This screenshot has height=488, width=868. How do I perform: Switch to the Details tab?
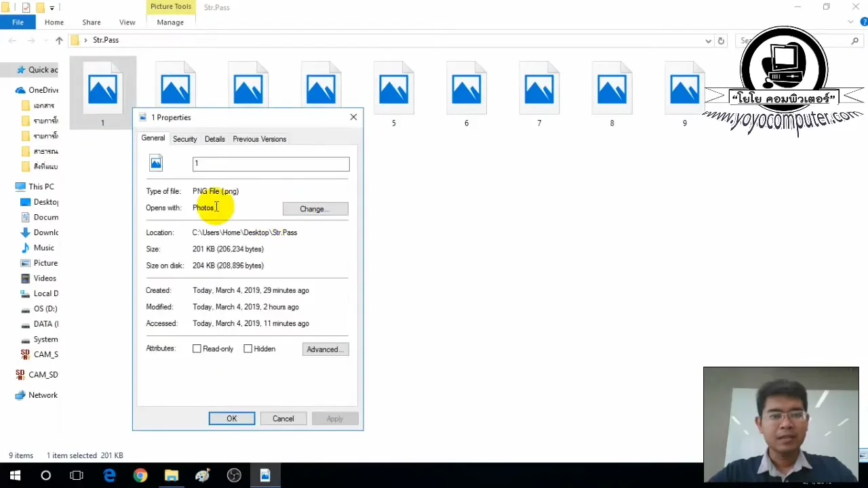214,139
